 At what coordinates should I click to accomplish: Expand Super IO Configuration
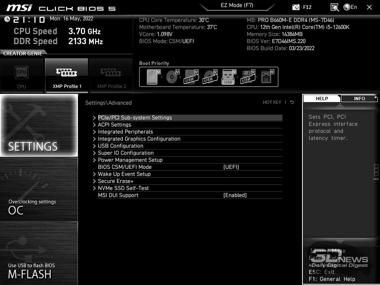click(x=187, y=153)
